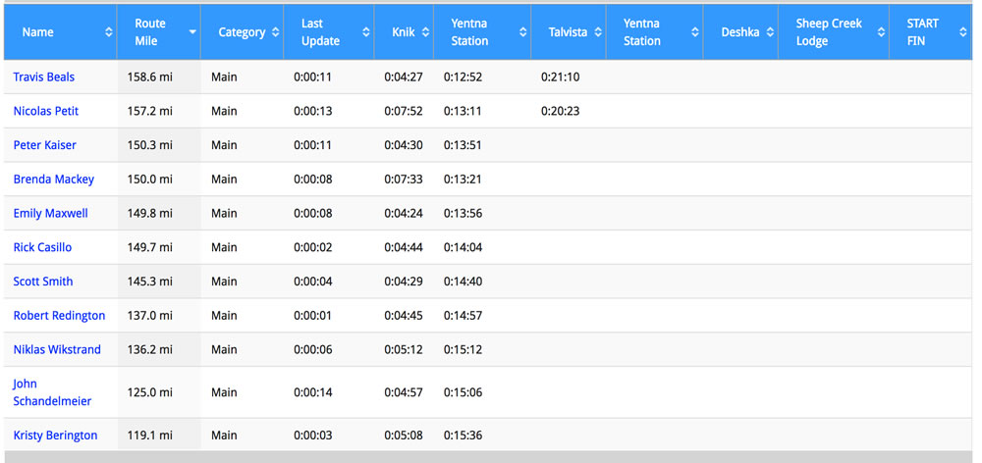Open Rick Casillo racer link
The width and height of the screenshot is (982, 463).
(x=42, y=247)
